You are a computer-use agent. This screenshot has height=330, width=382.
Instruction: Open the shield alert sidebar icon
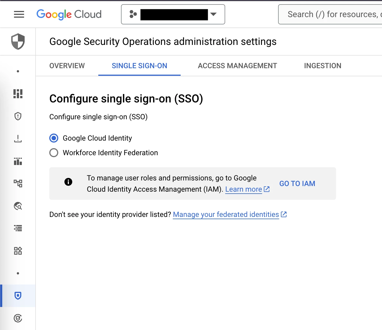tap(18, 116)
